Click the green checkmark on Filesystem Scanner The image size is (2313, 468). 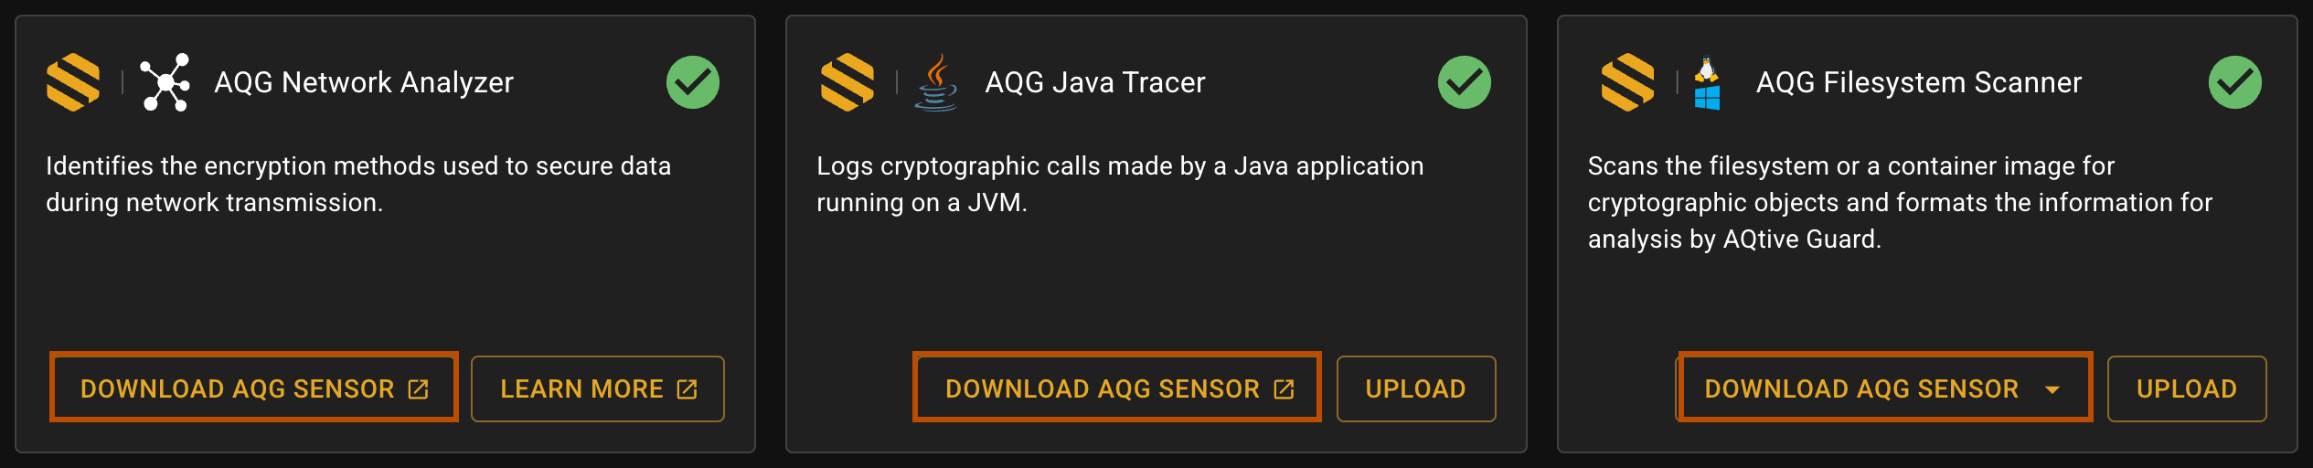(x=2235, y=82)
